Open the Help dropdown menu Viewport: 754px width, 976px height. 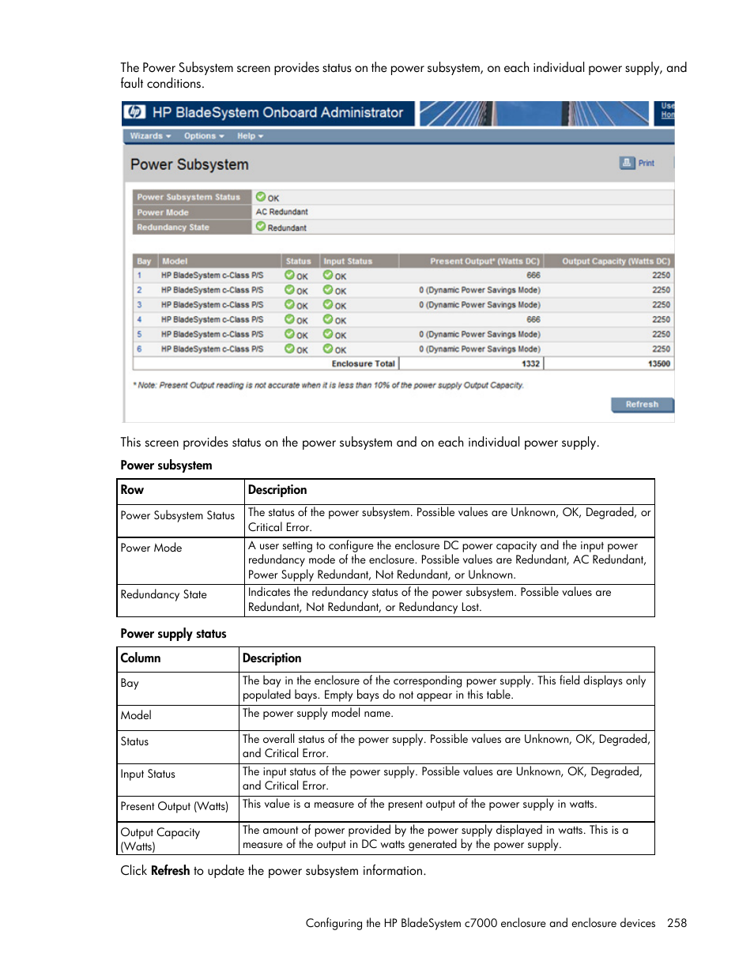(x=250, y=136)
